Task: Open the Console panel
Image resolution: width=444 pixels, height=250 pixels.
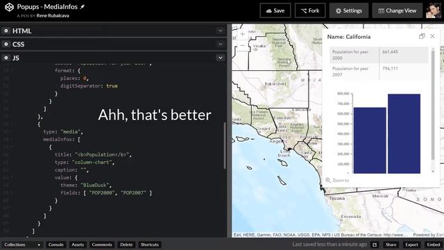Action: tap(55, 244)
